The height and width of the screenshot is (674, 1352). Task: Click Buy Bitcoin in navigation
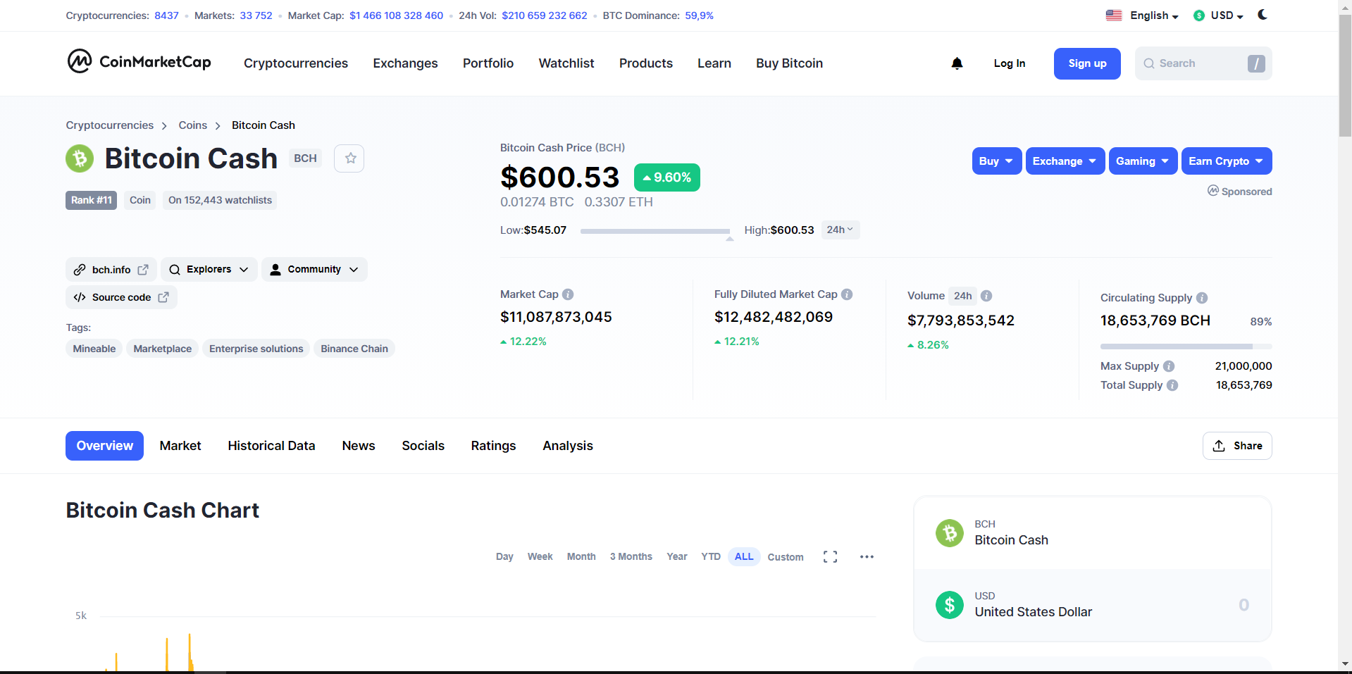[x=789, y=63]
